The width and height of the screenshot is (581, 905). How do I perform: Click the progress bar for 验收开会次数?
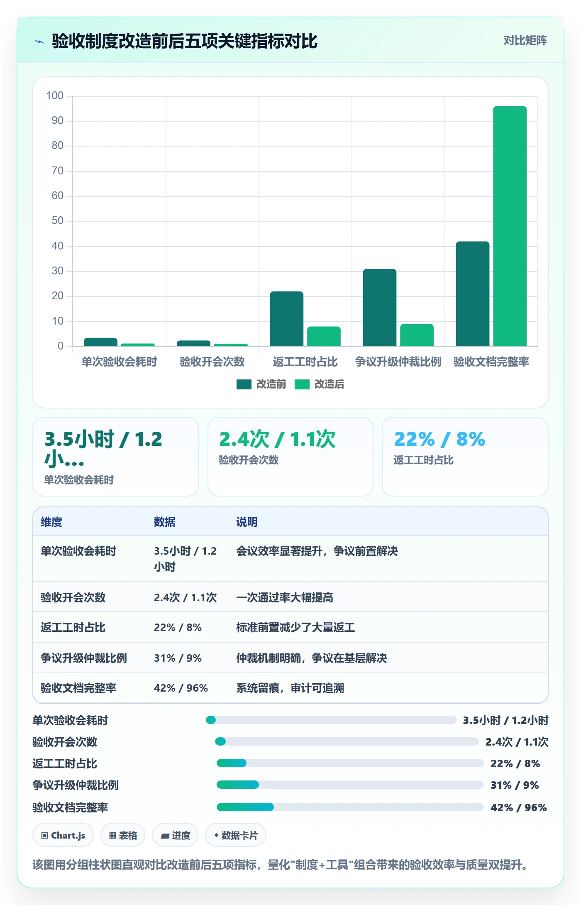[347, 741]
